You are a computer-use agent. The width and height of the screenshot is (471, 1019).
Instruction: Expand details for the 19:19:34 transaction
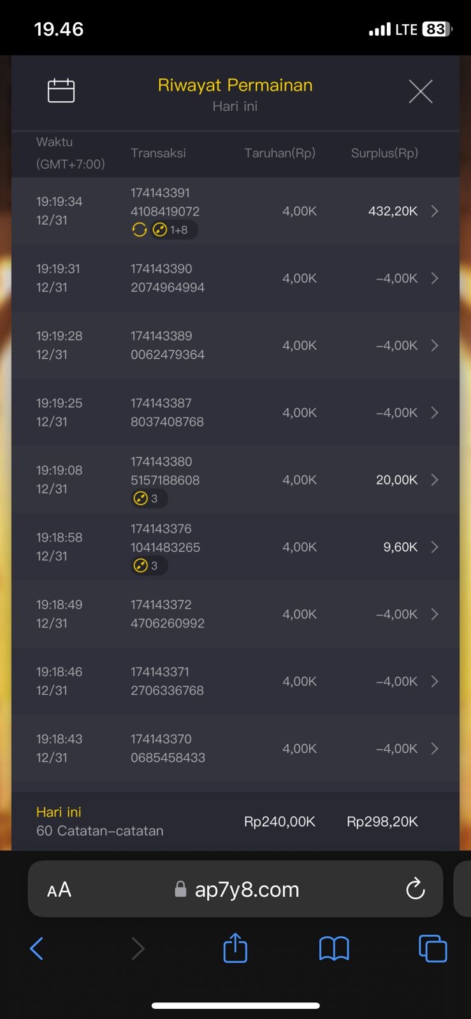click(x=435, y=211)
